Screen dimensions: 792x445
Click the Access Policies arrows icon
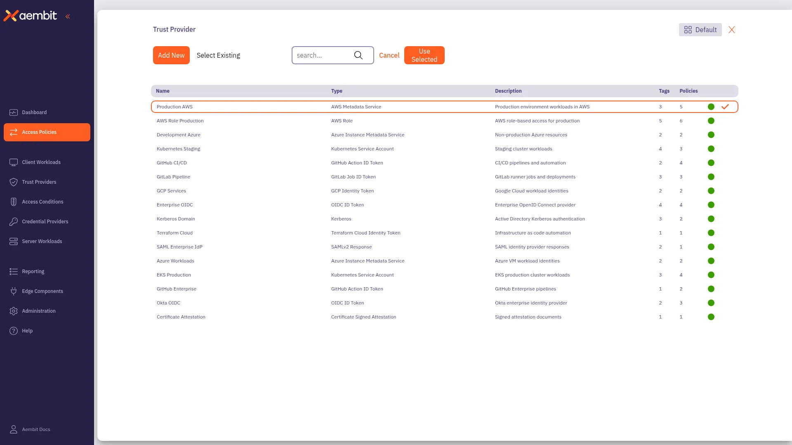14,132
